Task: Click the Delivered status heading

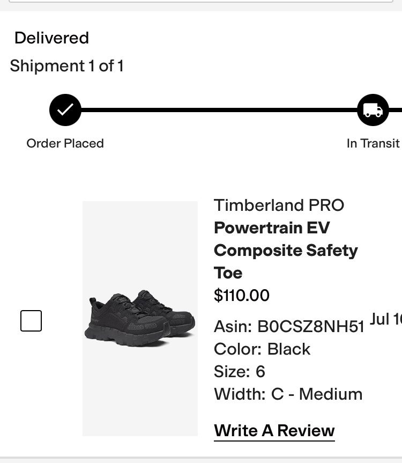Action: (x=51, y=38)
